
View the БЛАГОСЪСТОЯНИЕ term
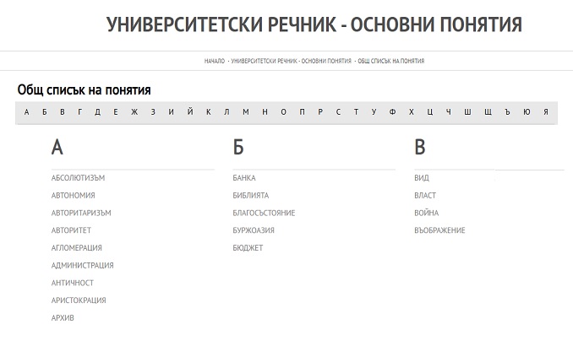pos(264,213)
